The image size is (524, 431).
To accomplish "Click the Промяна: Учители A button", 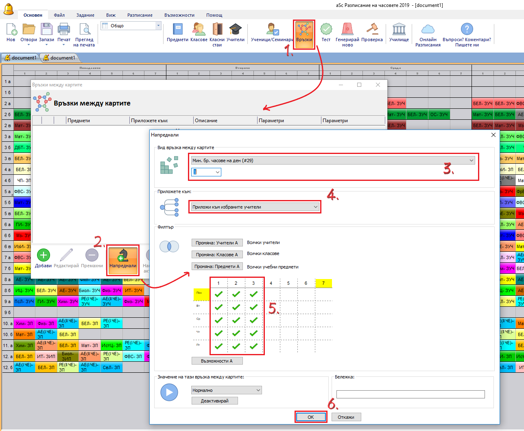I will click(217, 243).
